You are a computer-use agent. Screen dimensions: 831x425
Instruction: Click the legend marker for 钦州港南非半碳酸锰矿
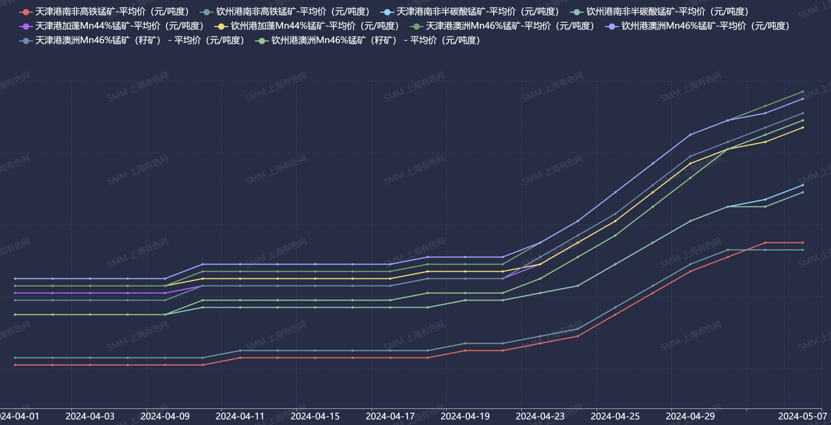tap(576, 12)
